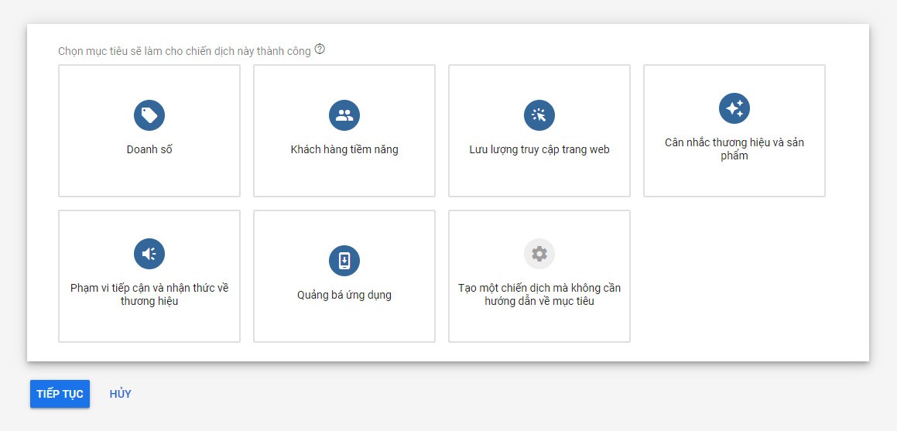Image resolution: width=897 pixels, height=431 pixels.
Task: Pick the gear icon for campaign without goal guidance
Action: pyautogui.click(x=539, y=254)
